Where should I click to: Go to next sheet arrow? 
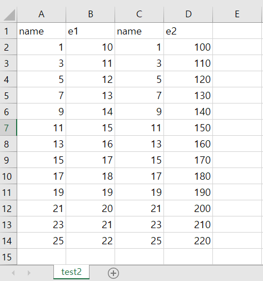click(x=29, y=273)
